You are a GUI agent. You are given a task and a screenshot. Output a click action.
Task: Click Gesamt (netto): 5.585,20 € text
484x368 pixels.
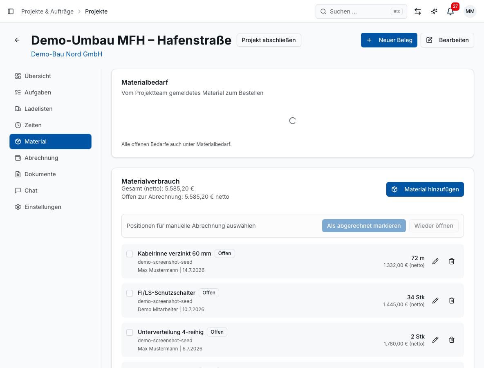(x=158, y=188)
